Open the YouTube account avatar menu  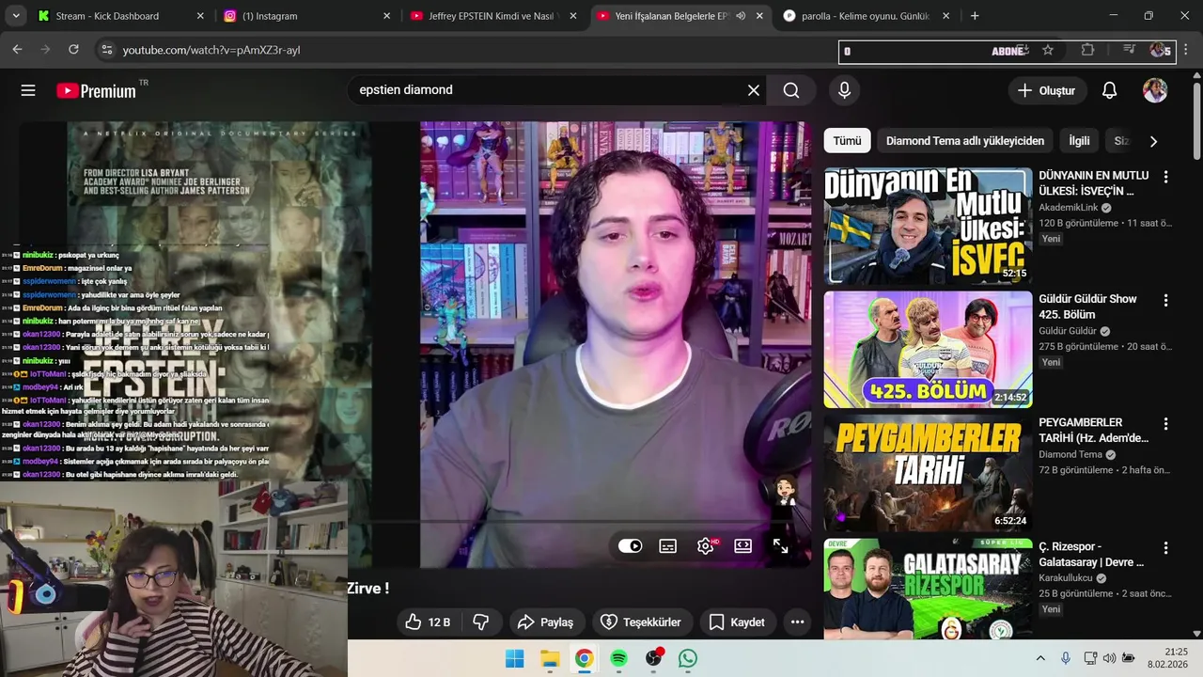(1155, 90)
